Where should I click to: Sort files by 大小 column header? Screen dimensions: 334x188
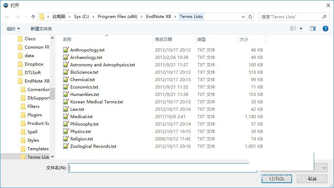click(x=244, y=40)
